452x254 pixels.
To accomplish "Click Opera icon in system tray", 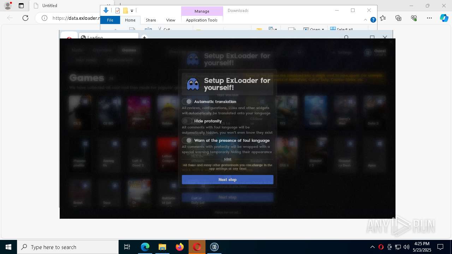I will (x=381, y=247).
